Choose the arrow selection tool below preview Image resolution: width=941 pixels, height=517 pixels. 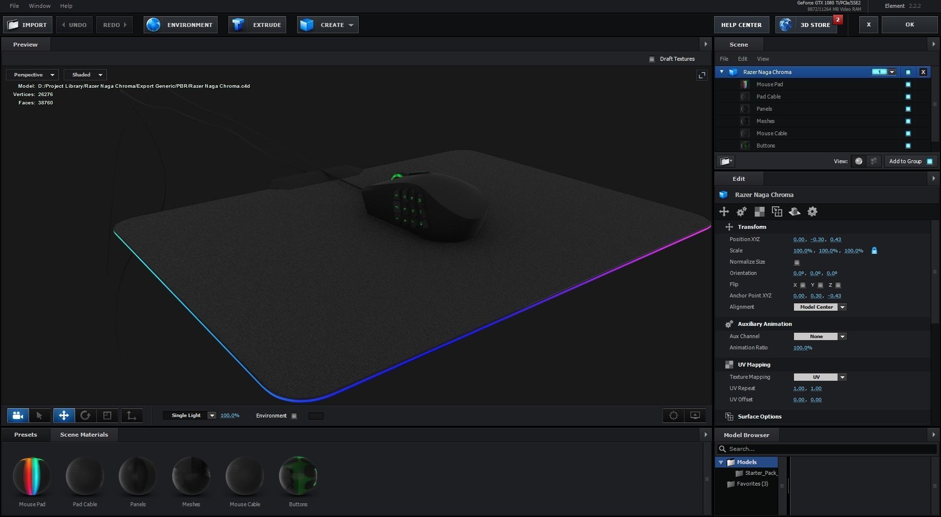tap(40, 416)
